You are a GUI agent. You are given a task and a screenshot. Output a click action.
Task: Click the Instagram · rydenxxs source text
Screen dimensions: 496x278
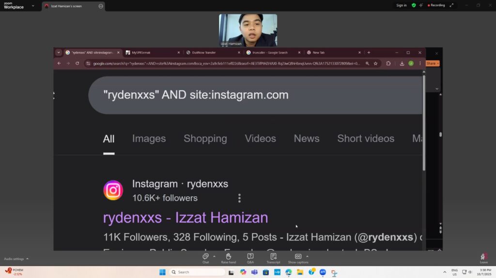180,184
